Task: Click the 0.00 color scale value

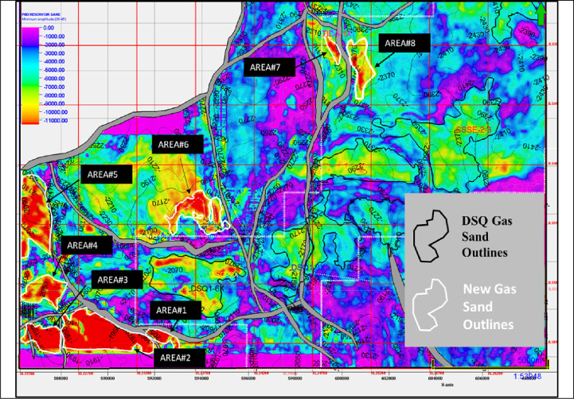Action: pyautogui.click(x=49, y=28)
